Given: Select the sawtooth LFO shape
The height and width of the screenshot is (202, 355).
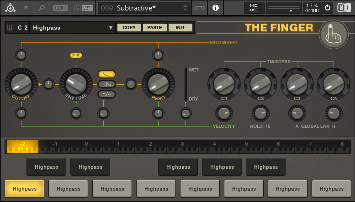Looking at the screenshot, I should (106, 84).
